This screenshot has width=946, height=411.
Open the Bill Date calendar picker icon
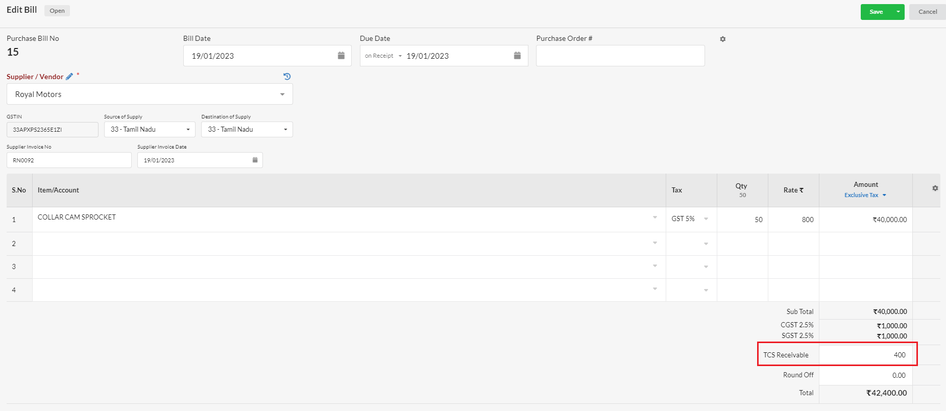[341, 56]
